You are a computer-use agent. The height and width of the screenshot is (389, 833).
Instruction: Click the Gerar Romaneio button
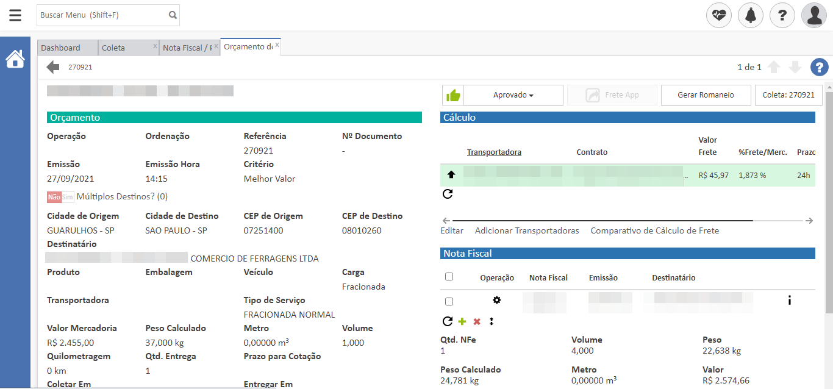click(706, 95)
